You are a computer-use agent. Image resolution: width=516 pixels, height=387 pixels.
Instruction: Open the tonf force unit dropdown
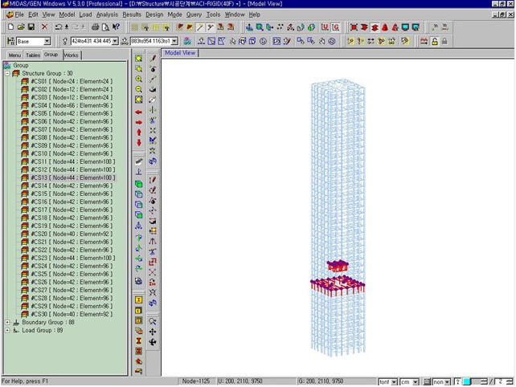pos(394,381)
